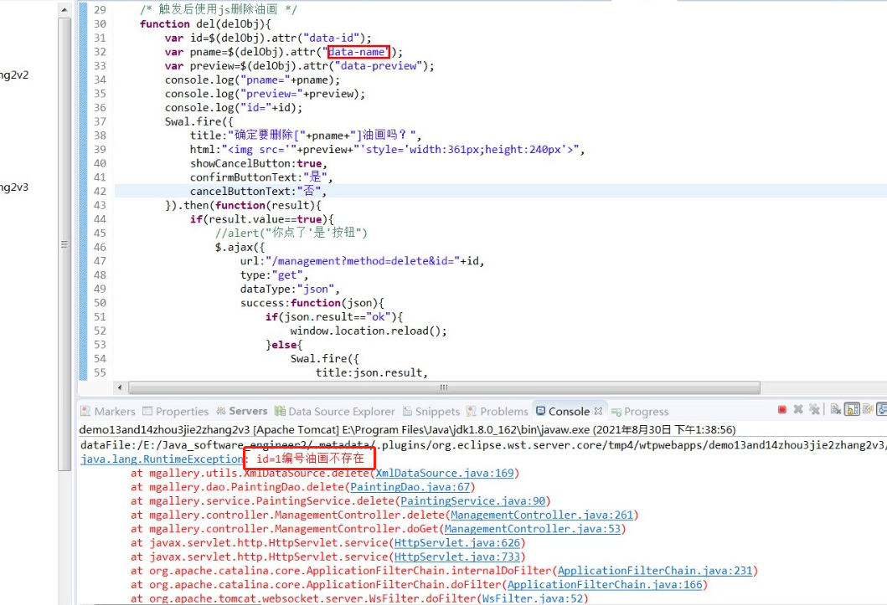
Task: Click the 'ng2v3' item in left panel
Action: pyautogui.click(x=14, y=187)
